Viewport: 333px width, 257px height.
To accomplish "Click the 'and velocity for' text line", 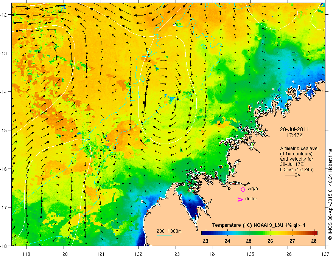I will coord(296,159).
